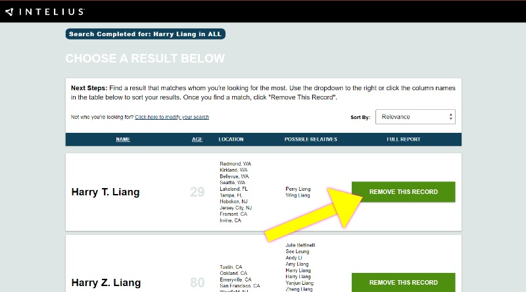
Task: Click the POSSIBLE RELATIVES column header
Action: [x=310, y=139]
